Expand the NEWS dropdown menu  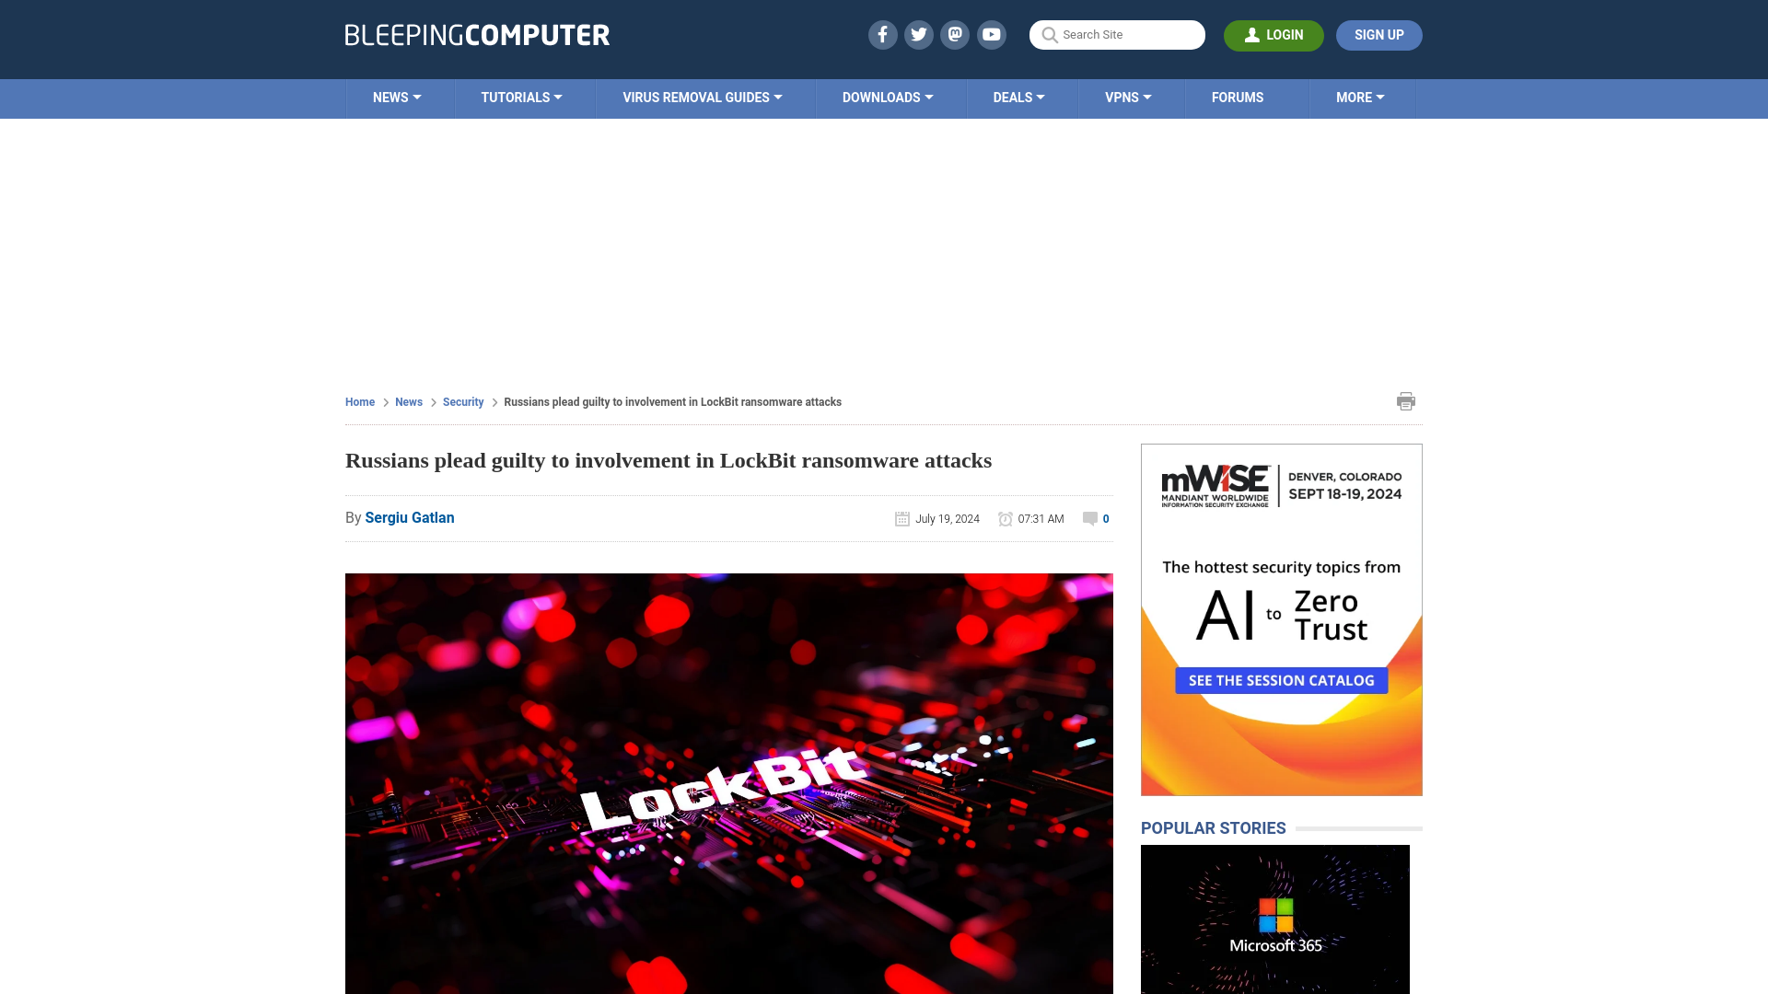pyautogui.click(x=397, y=97)
